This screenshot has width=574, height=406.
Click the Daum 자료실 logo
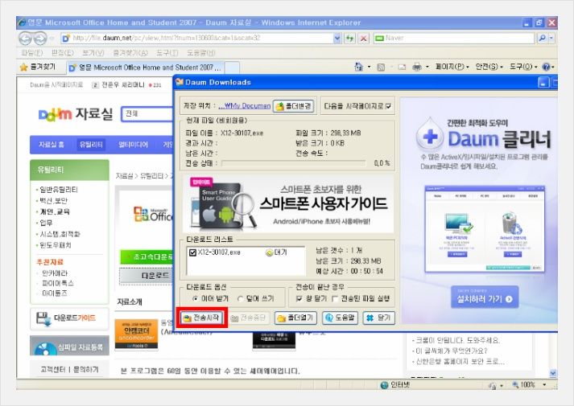tap(76, 114)
